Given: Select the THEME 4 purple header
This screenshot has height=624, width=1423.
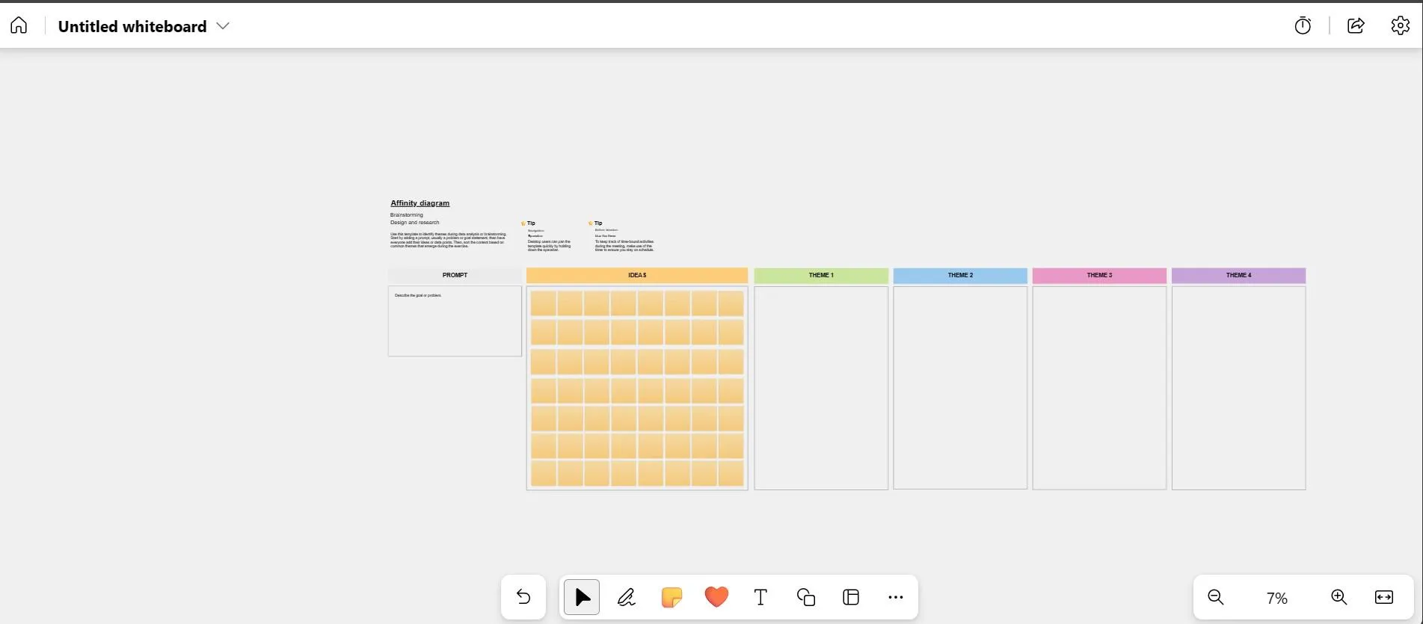Looking at the screenshot, I should pyautogui.click(x=1238, y=275).
